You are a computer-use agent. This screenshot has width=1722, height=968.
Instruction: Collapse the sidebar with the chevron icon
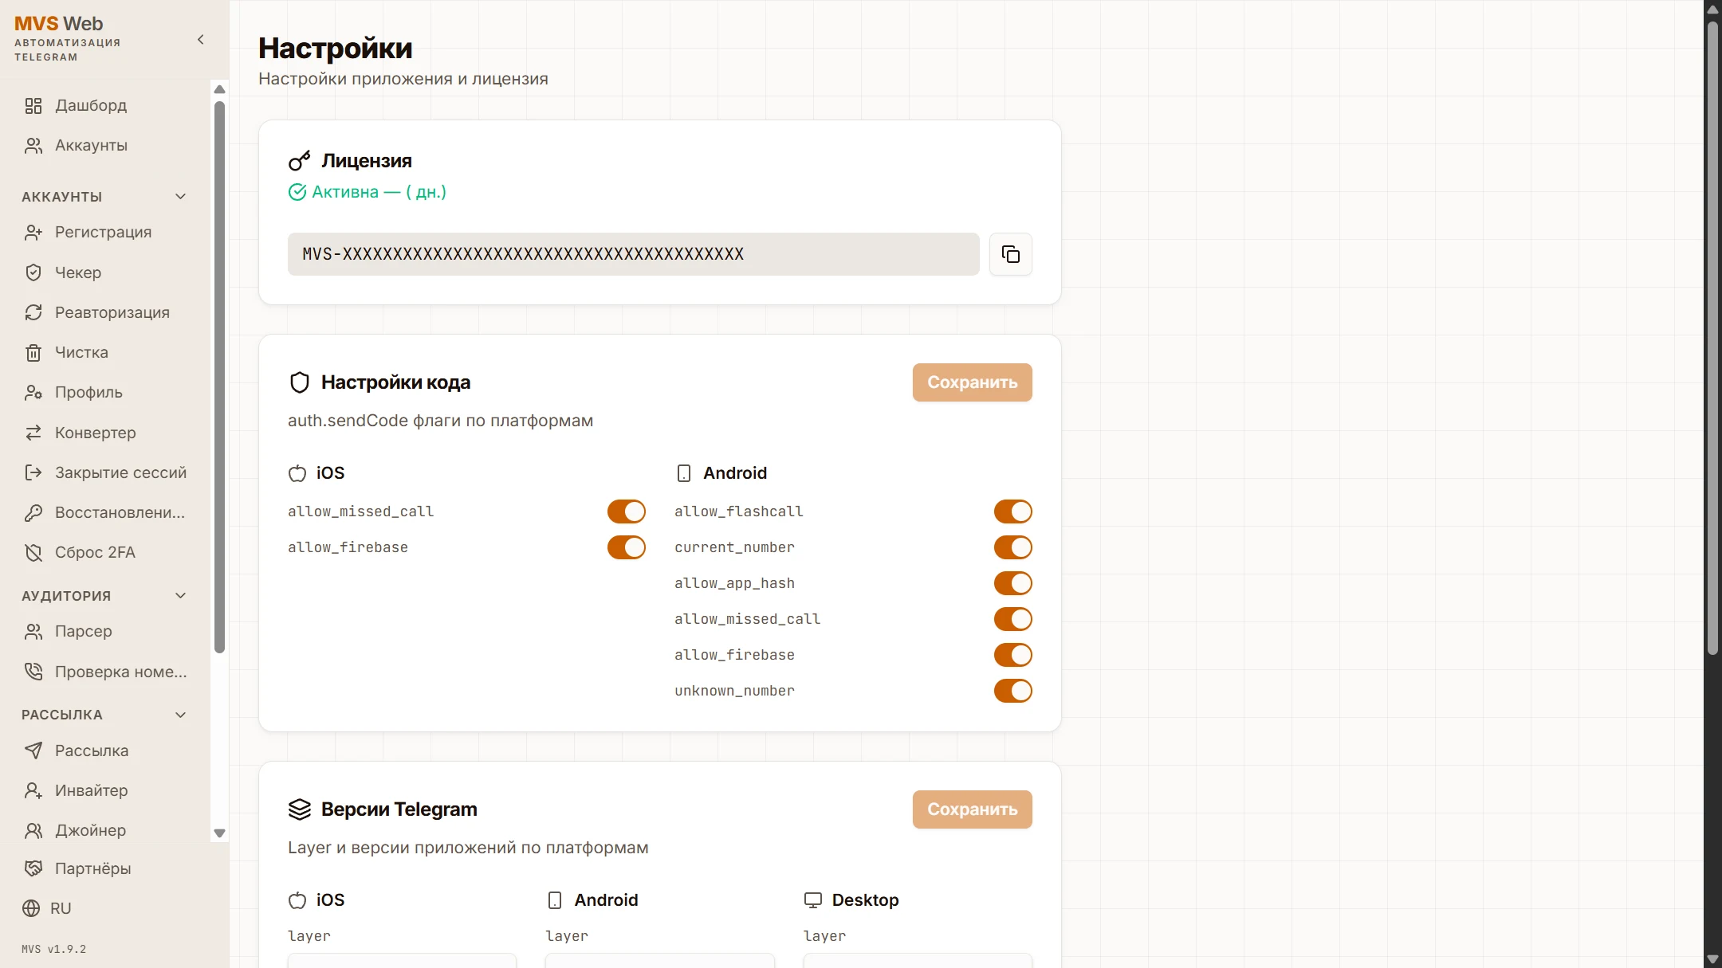[x=200, y=40]
